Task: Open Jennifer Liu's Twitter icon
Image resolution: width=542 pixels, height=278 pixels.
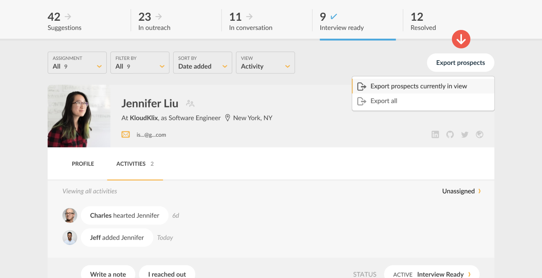Action: pos(465,134)
